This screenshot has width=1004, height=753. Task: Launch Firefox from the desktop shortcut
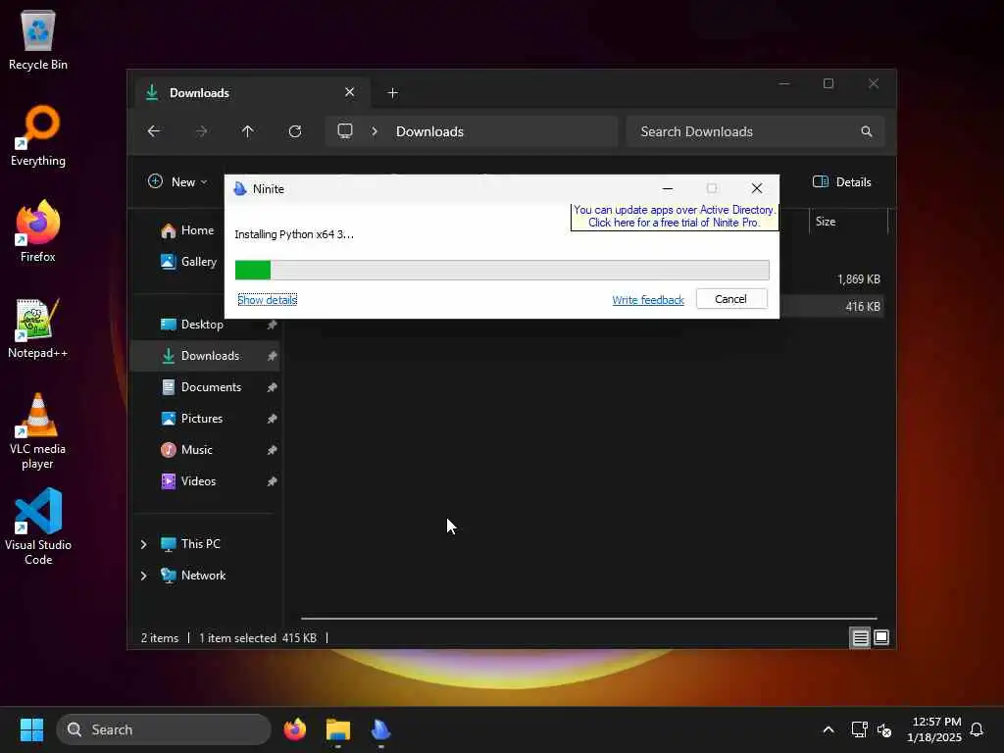[x=38, y=231]
